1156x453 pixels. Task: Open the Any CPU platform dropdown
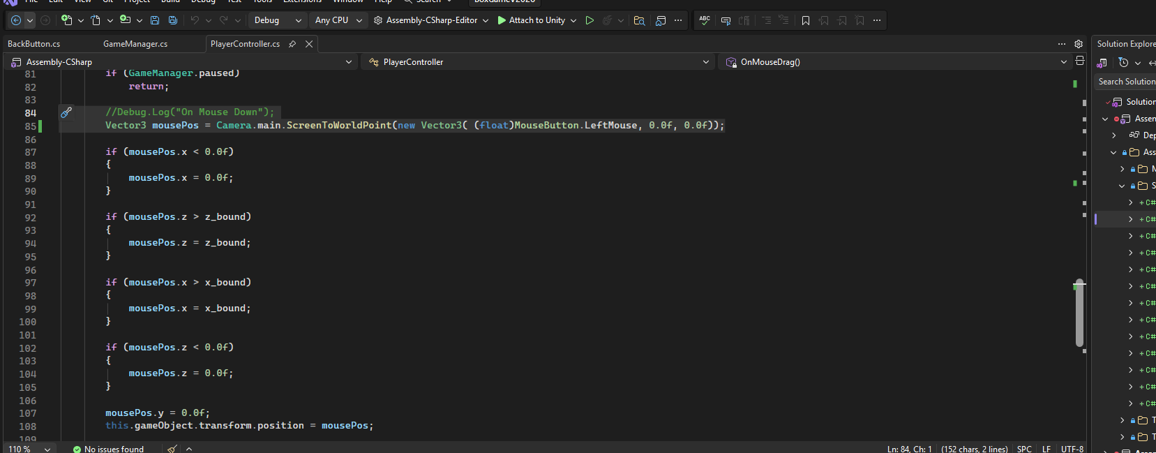[x=338, y=20]
